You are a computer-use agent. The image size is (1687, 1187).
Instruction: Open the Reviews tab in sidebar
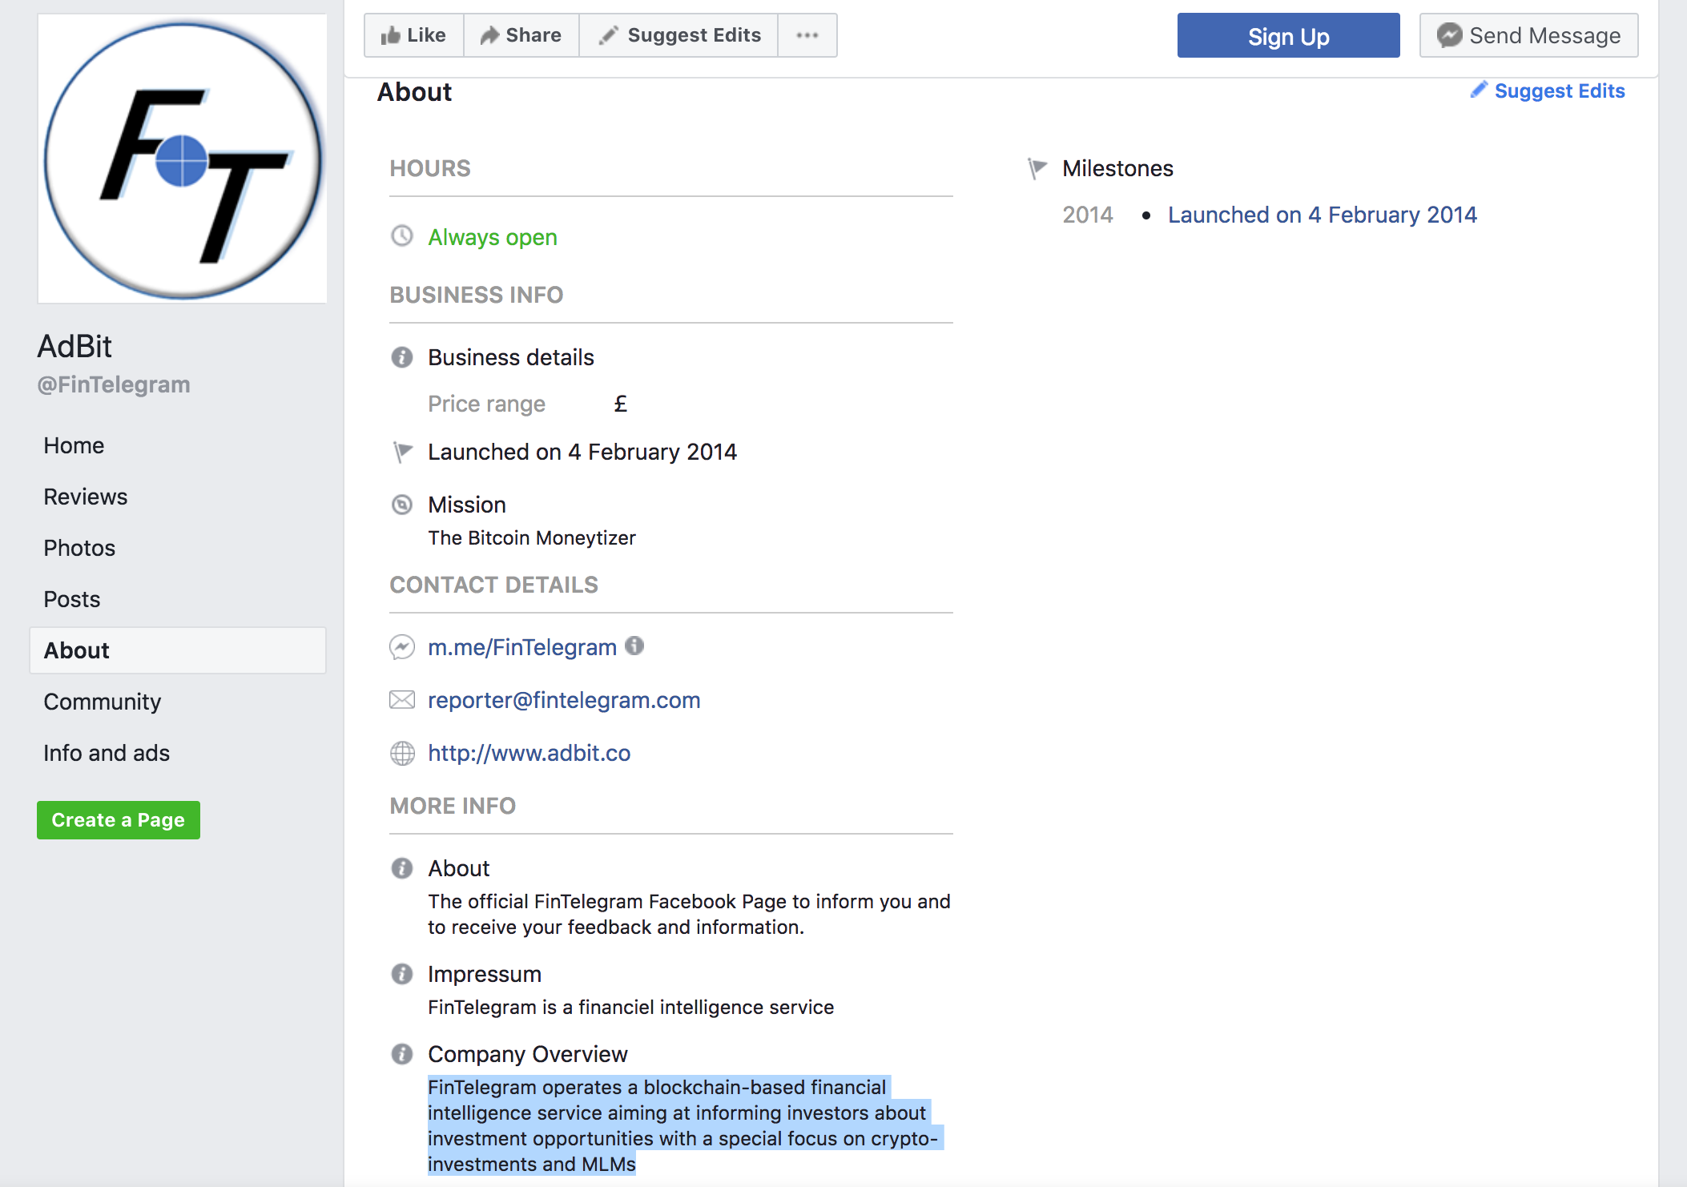point(86,497)
